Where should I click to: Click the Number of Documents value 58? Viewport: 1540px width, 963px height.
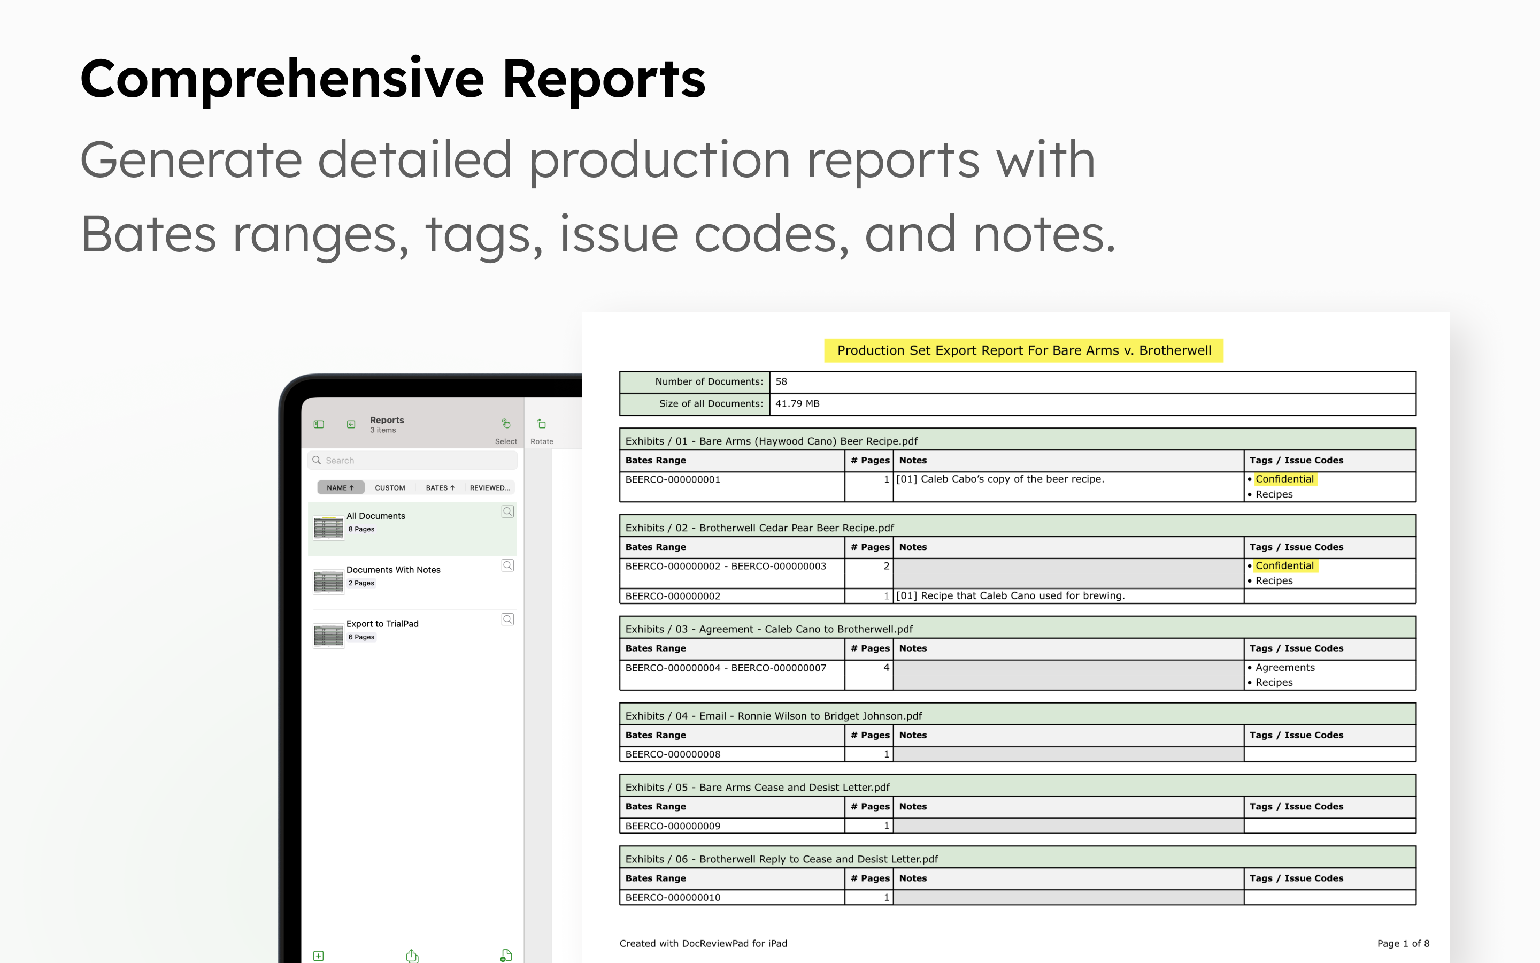[x=781, y=381]
